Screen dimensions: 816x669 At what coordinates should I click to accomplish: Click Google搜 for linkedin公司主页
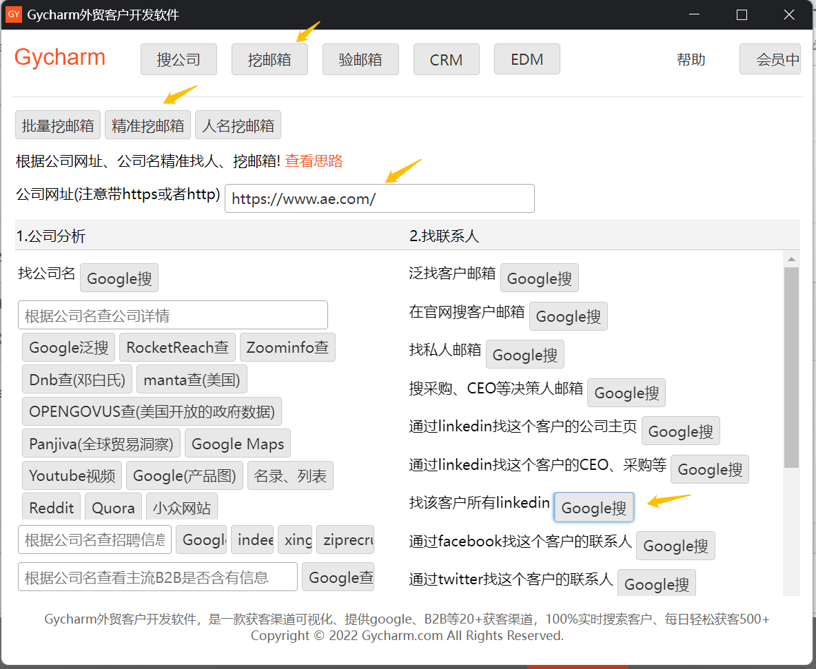[x=681, y=431]
